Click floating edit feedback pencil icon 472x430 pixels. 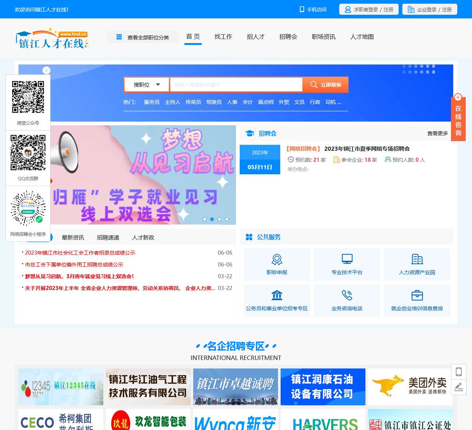(x=459, y=387)
